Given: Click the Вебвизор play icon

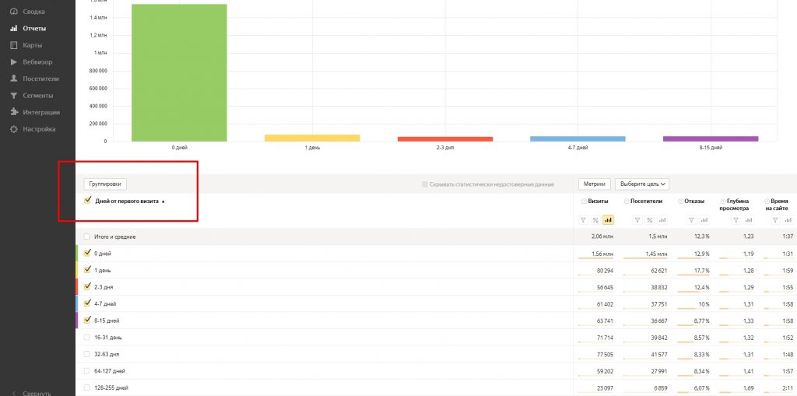Looking at the screenshot, I should [x=13, y=61].
